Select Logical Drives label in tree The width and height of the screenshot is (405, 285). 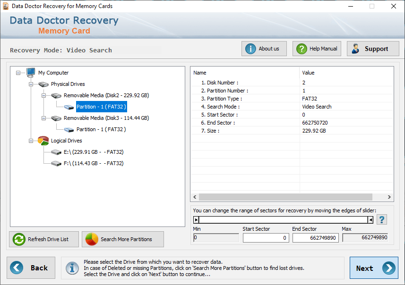(x=66, y=141)
